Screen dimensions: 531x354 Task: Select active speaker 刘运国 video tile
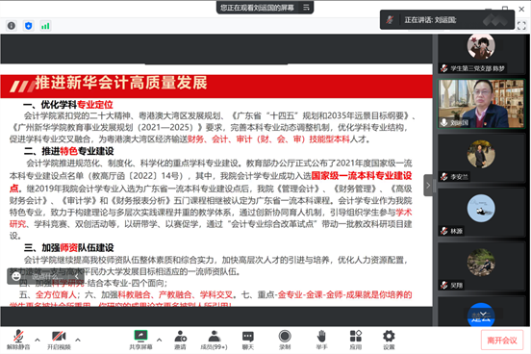point(481,104)
